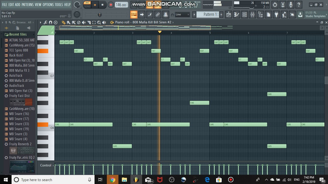Screen dimensions: 328x184
Task: Select the Slice tool
Action: pos(89,22)
